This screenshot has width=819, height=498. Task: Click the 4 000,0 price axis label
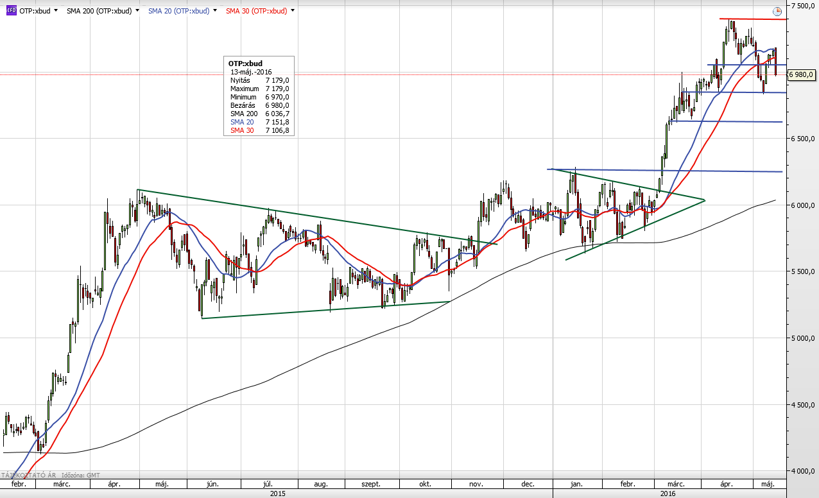pos(804,471)
